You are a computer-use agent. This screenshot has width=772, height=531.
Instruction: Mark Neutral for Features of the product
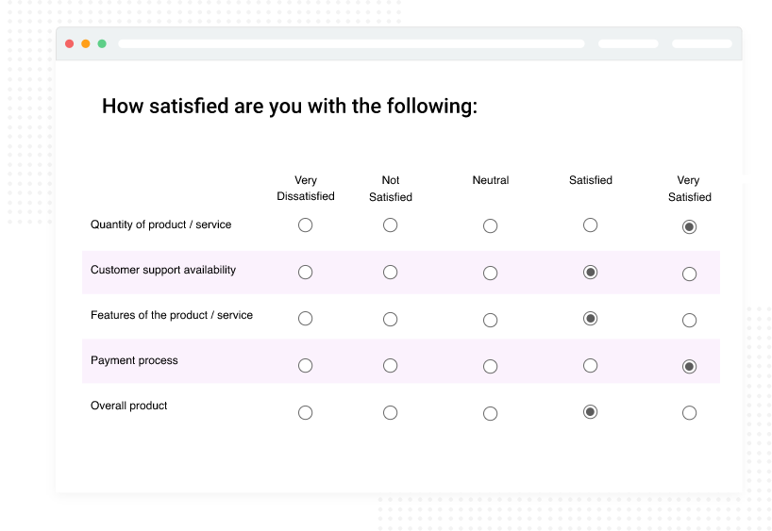490,321
